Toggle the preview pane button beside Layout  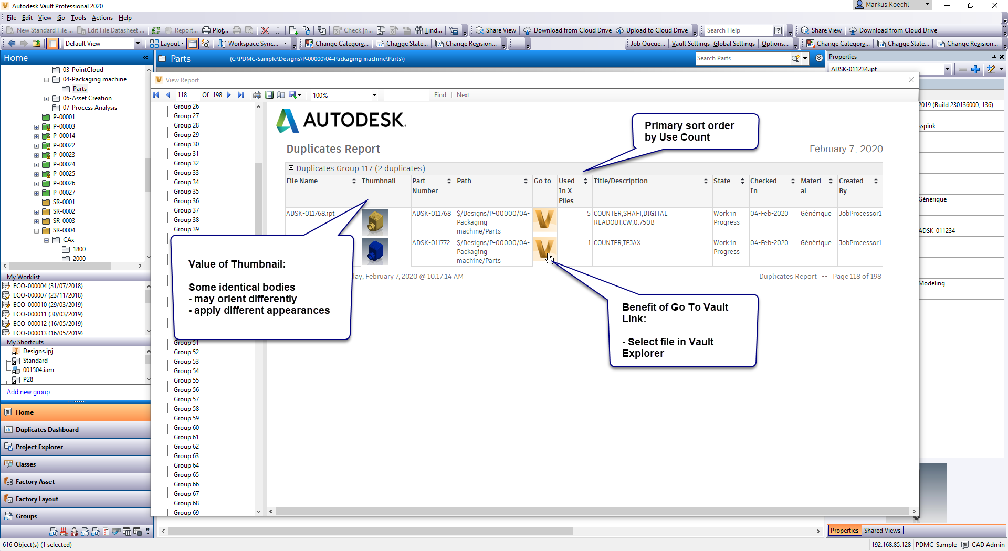pos(193,44)
